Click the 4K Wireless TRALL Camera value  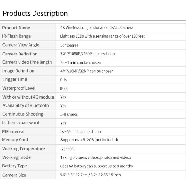point(97,28)
